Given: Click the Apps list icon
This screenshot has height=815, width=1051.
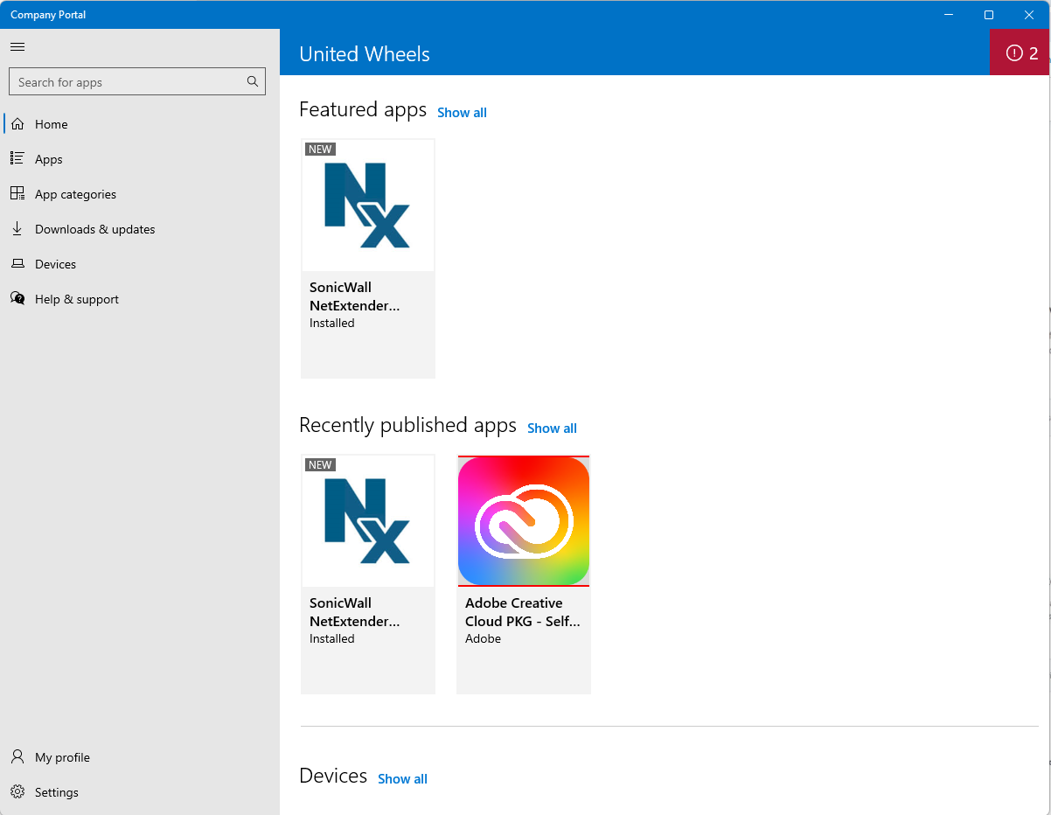Looking at the screenshot, I should click(x=17, y=158).
